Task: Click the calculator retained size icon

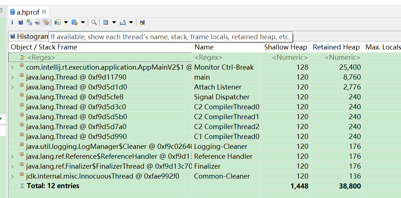Action: tap(106, 22)
